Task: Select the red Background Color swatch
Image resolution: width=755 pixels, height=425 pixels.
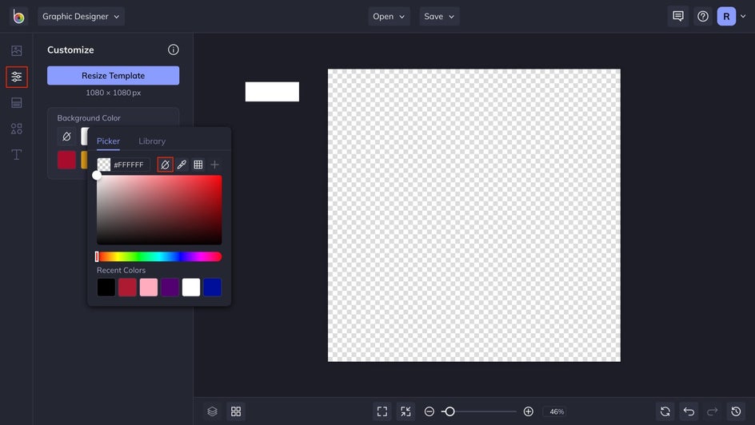Action: pos(66,160)
